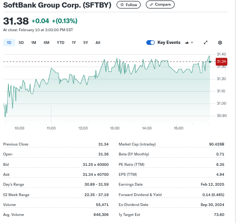236x223 pixels.
Task: Switch chart to 1M range
Action: tap(34, 43)
